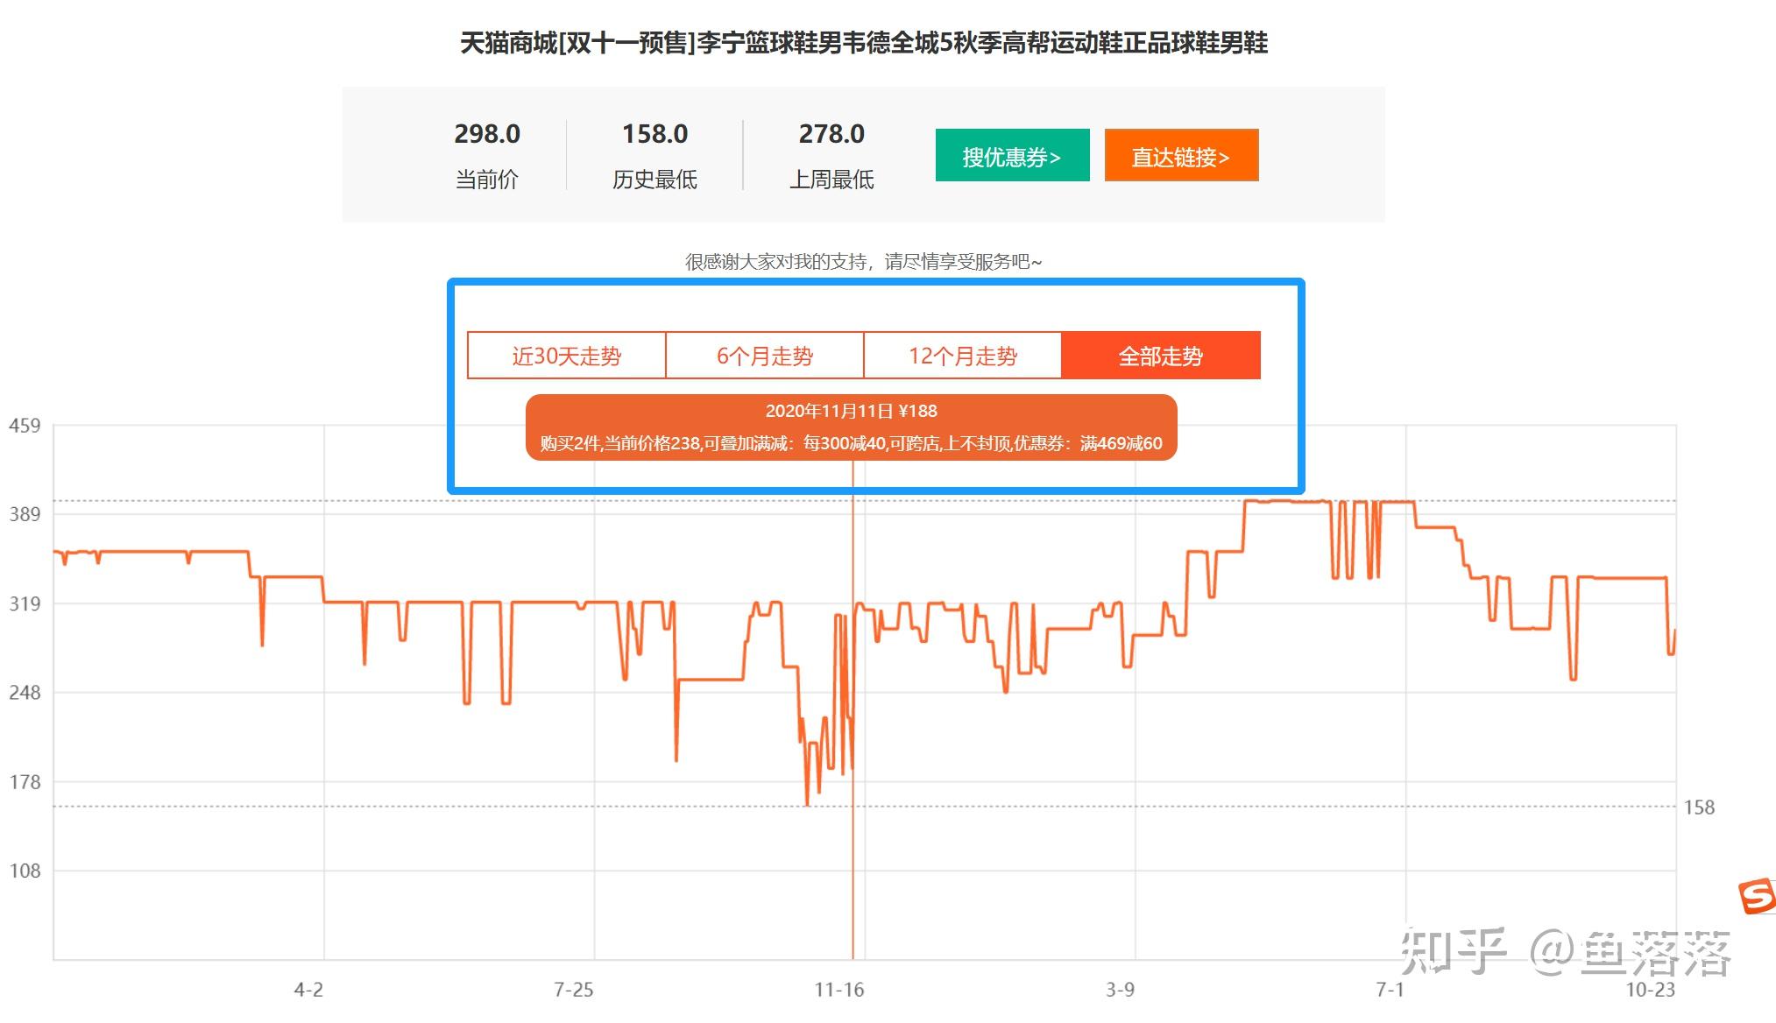Click current price value 298.0
The width and height of the screenshot is (1776, 1023).
pyautogui.click(x=487, y=134)
